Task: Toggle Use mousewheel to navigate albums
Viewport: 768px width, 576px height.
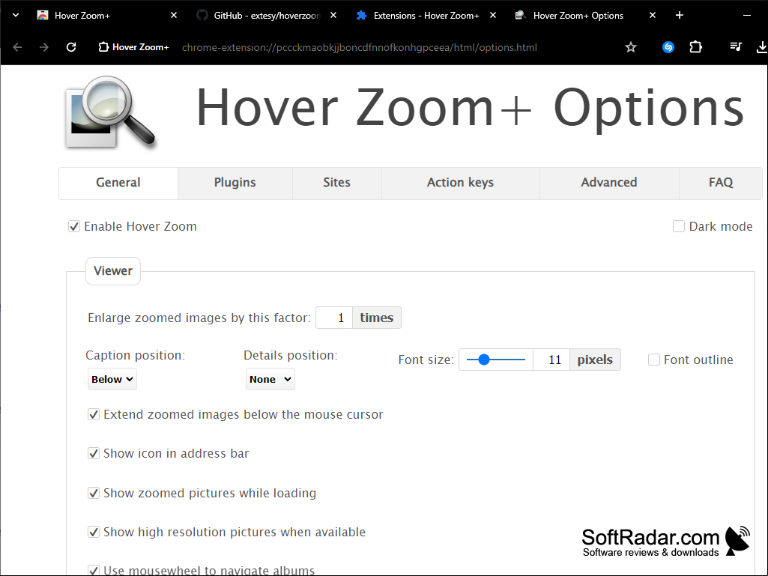Action: pos(94,570)
